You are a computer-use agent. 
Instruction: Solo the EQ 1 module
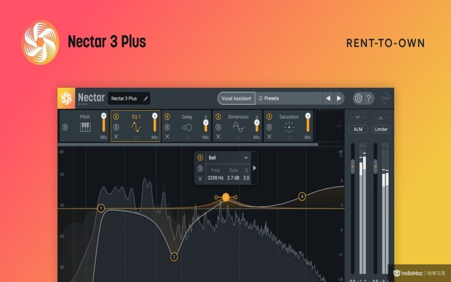116,127
